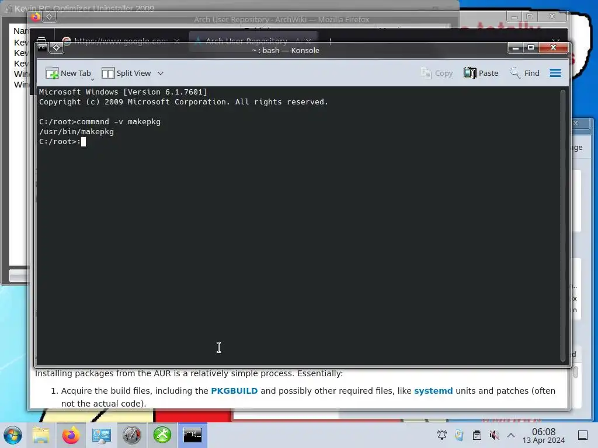Open system settings from the taskbar
This screenshot has width=598, height=448.
point(101,435)
